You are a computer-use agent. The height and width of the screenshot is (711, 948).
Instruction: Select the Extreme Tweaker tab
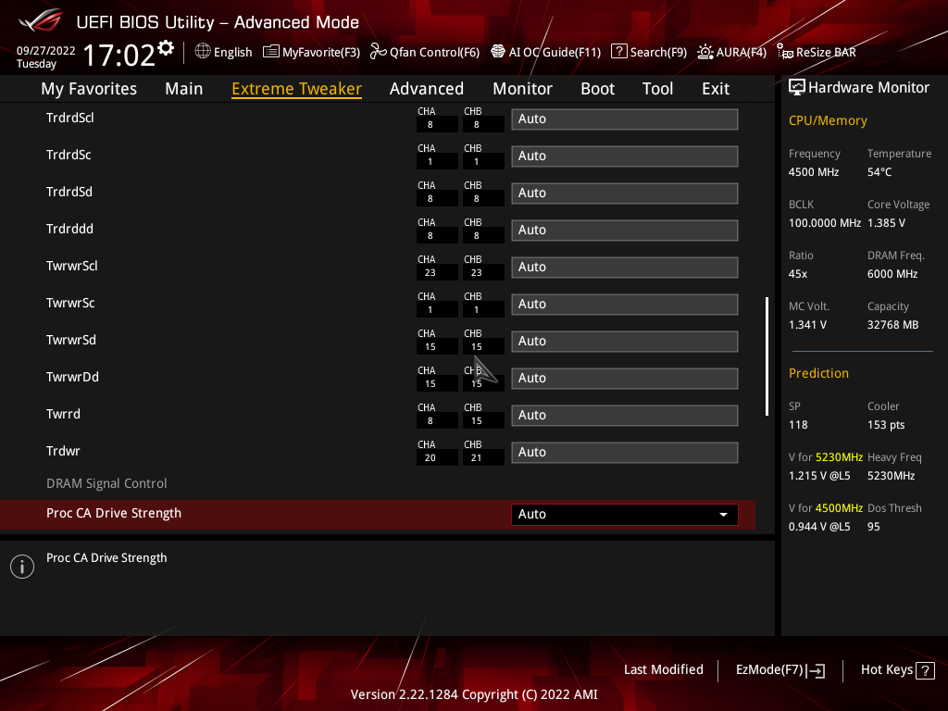(x=297, y=89)
